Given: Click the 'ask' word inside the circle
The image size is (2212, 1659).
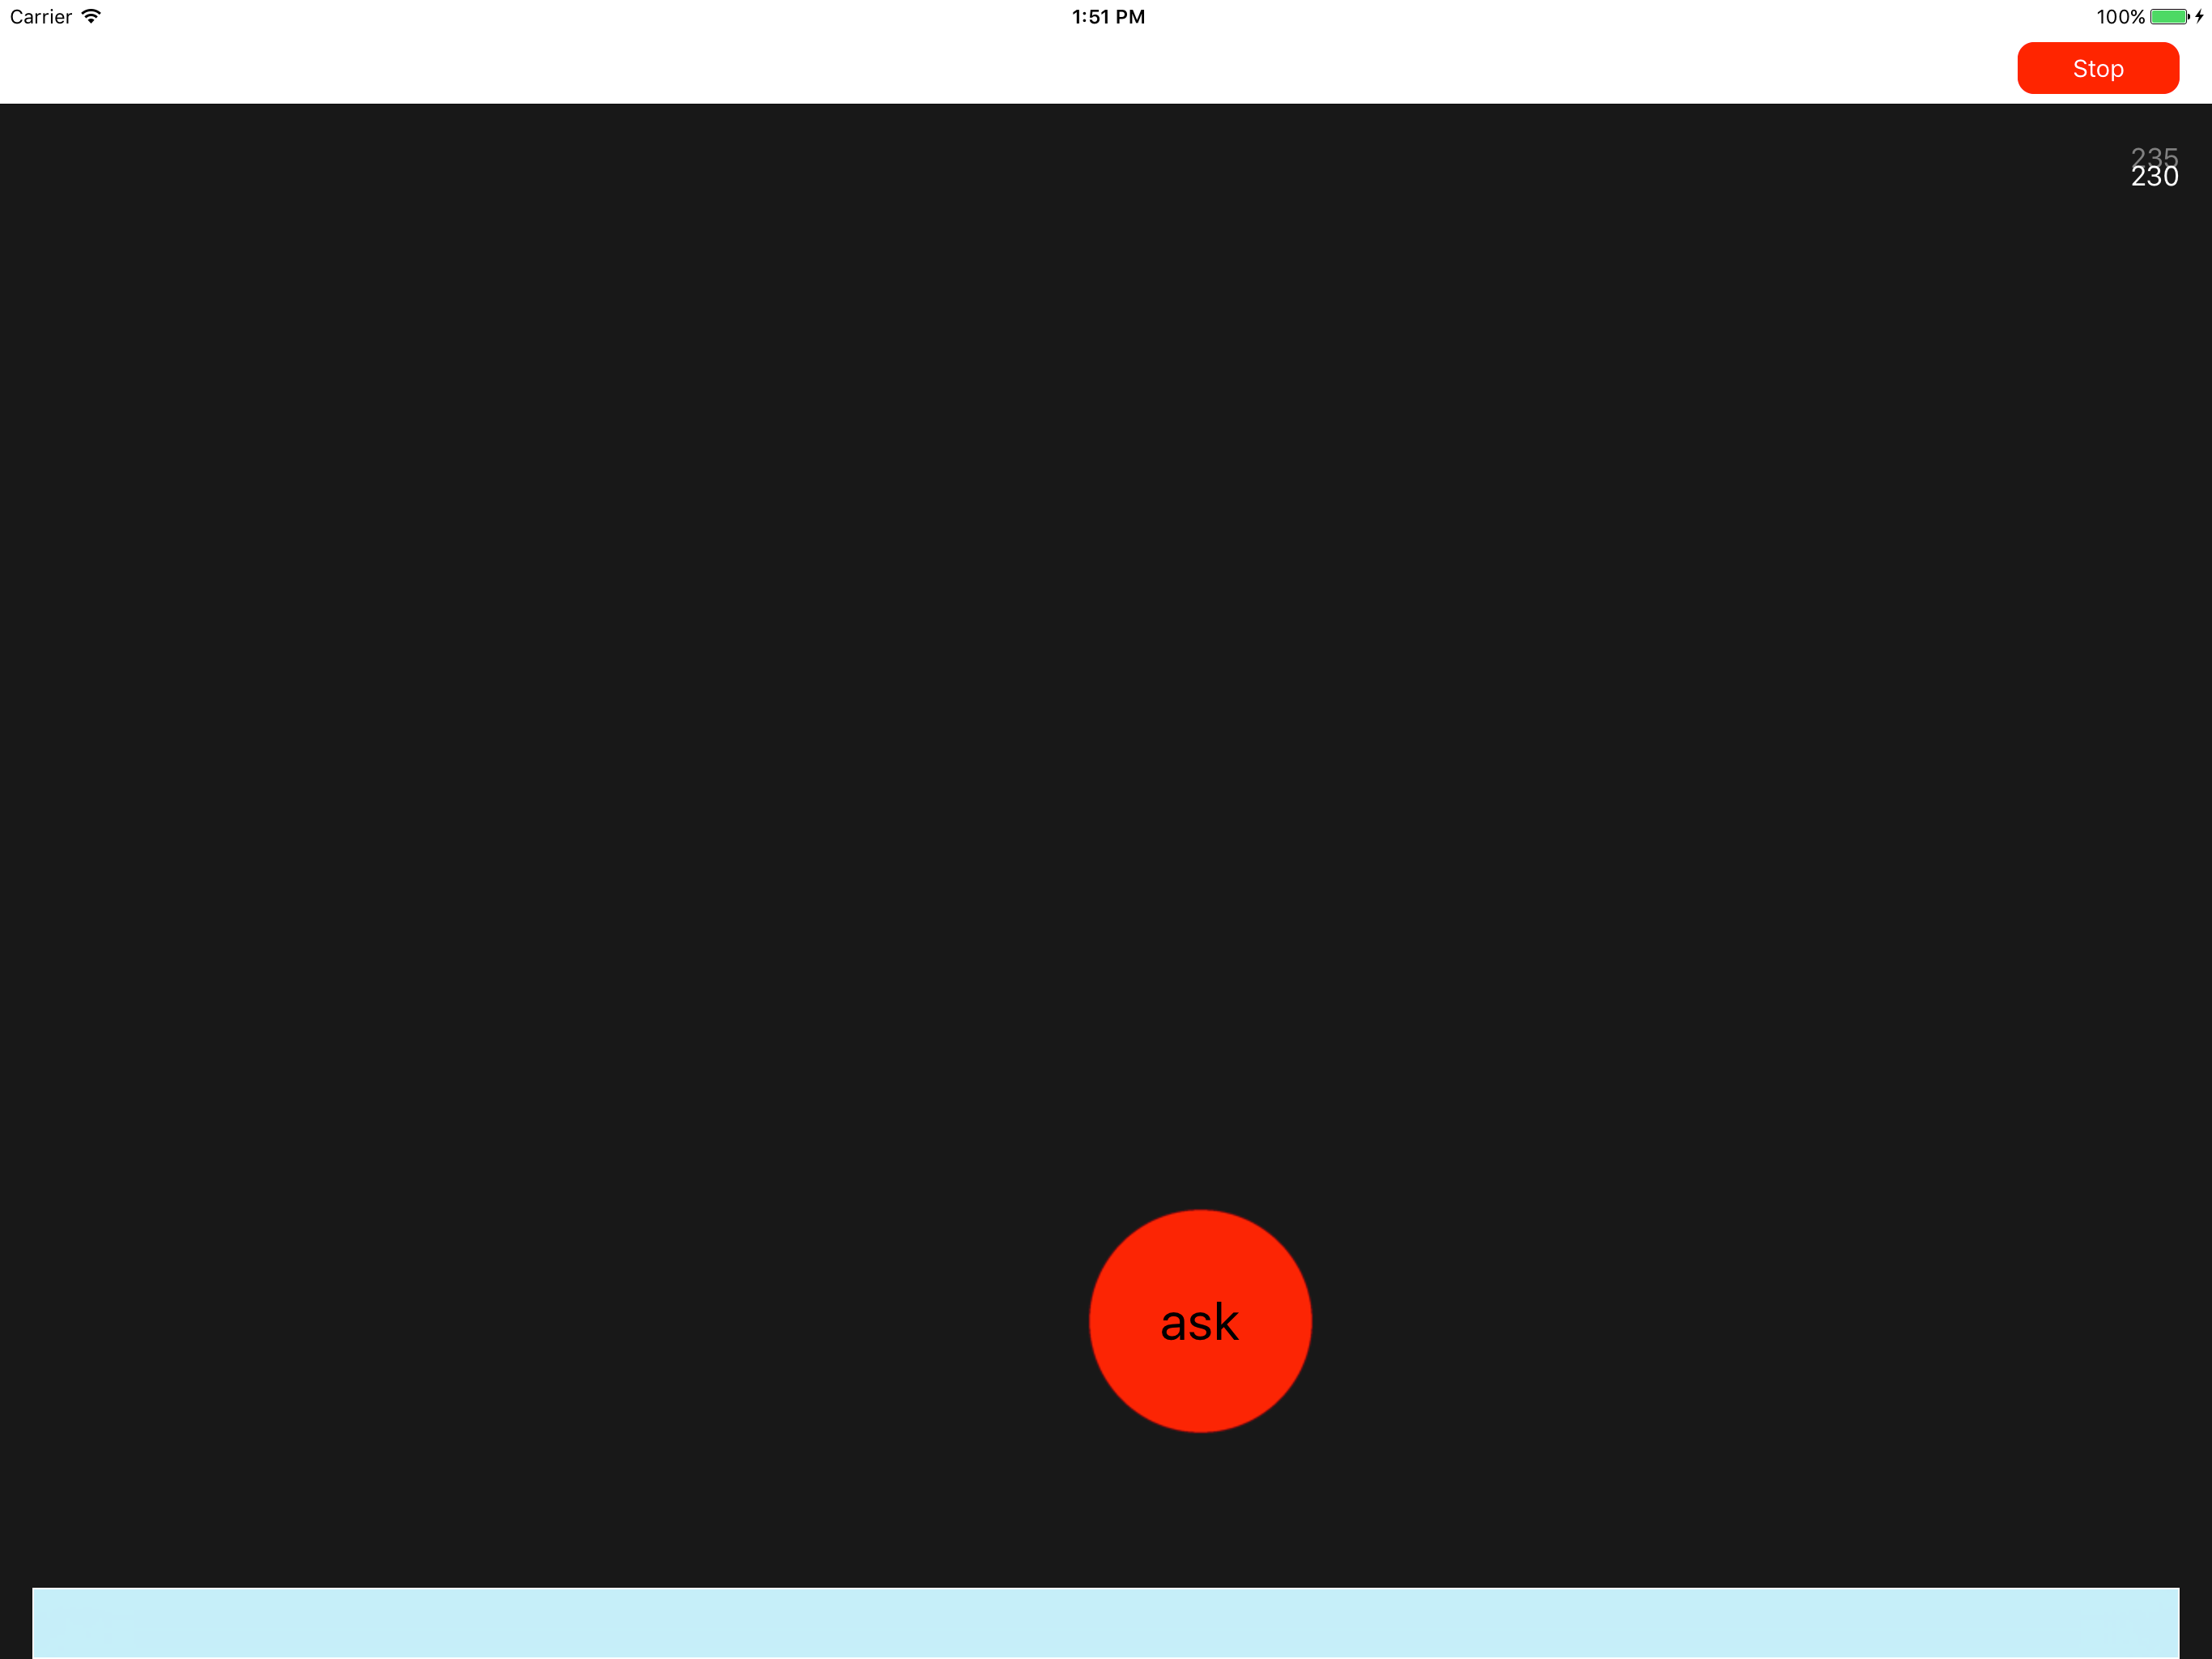Looking at the screenshot, I should click(x=1199, y=1323).
